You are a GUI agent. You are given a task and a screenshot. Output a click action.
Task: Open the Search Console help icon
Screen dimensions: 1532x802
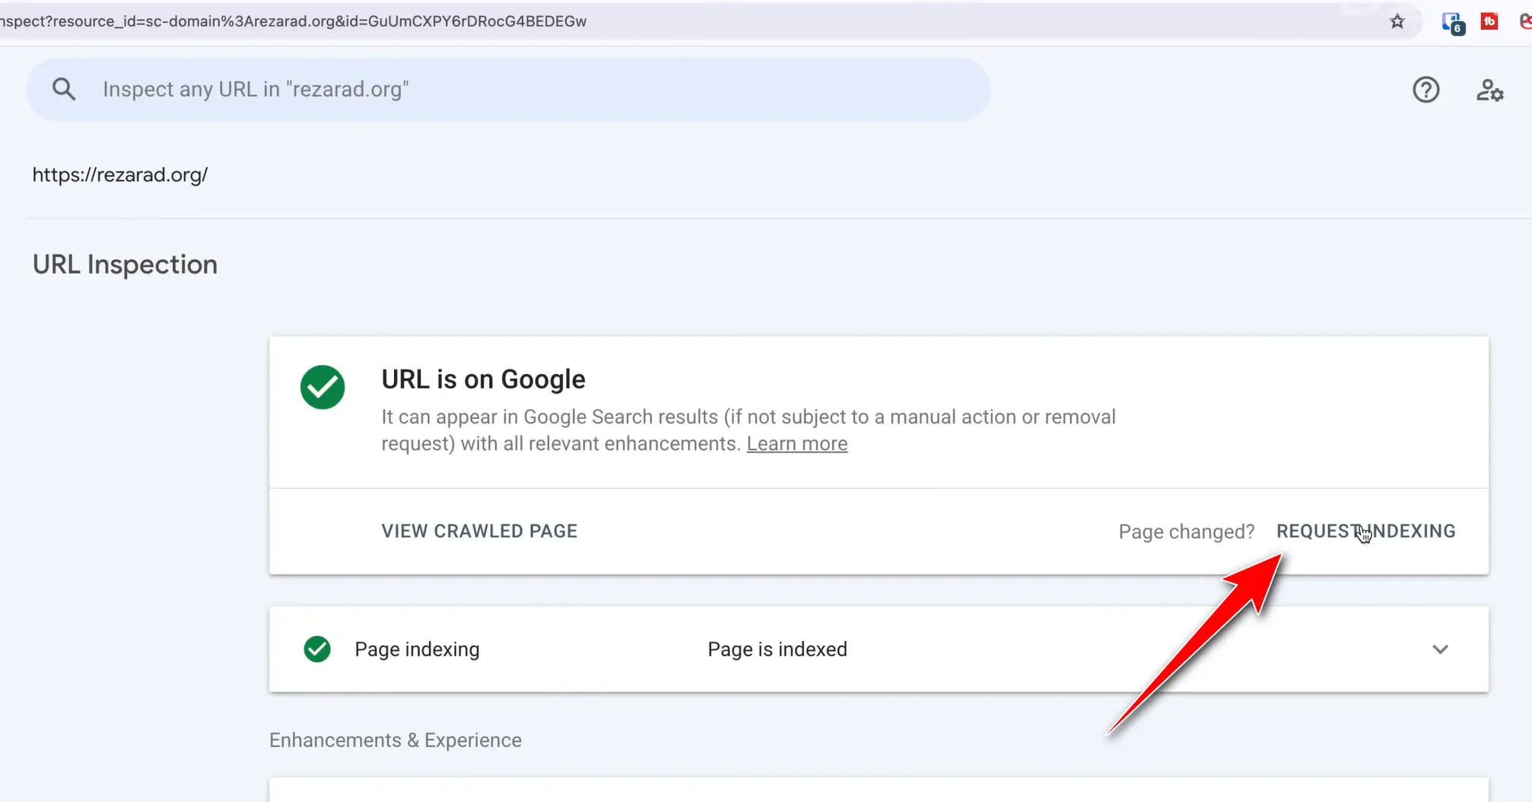click(x=1426, y=90)
